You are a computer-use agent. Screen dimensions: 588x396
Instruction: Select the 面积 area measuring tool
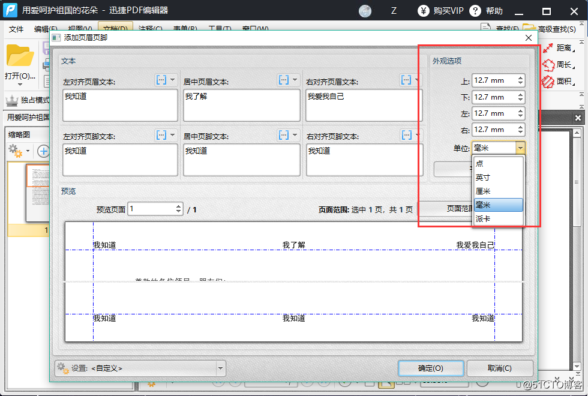pyautogui.click(x=559, y=82)
